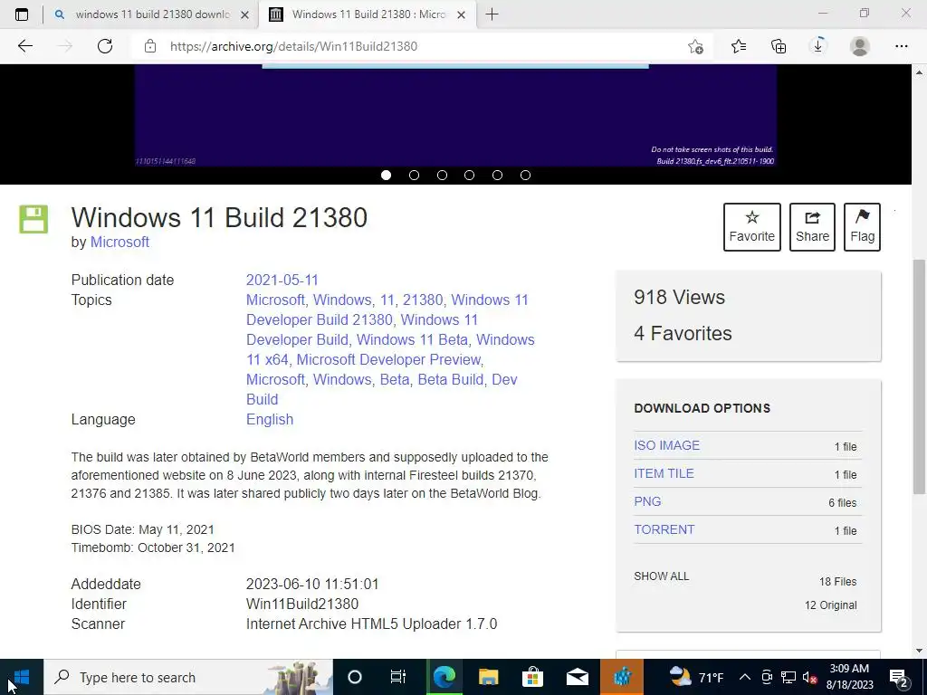Select the third screenshot carousel dot
Viewport: 927px width, 695px height.
[442, 175]
